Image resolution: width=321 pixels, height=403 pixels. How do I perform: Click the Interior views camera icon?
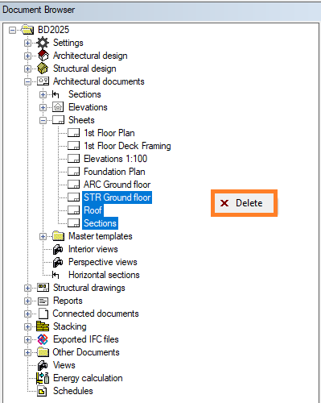58,249
